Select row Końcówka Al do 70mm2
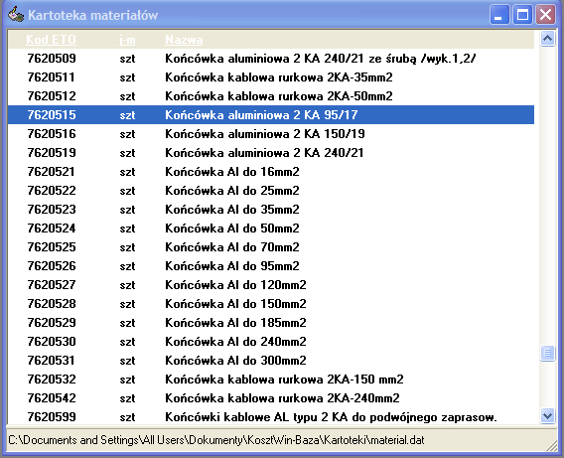This screenshot has width=564, height=458. click(271, 247)
